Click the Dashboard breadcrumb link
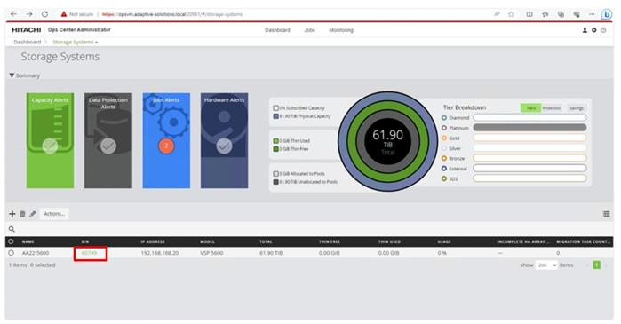Image resolution: width=621 pixels, height=324 pixels. (x=28, y=42)
